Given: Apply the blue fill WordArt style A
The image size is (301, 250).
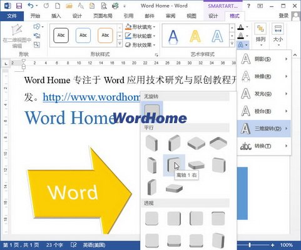Looking at the screenshot, I should click(x=173, y=36).
